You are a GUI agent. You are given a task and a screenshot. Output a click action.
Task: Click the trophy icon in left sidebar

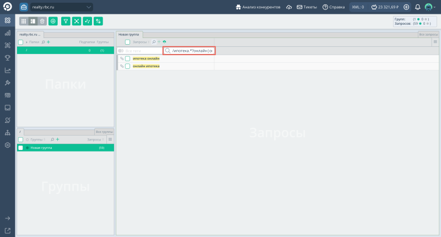pos(8,58)
